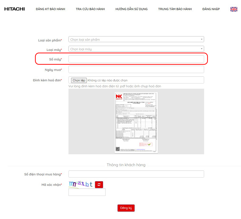Expand the Loại sản phẩm dropdown
241x219 pixels.
point(136,39)
